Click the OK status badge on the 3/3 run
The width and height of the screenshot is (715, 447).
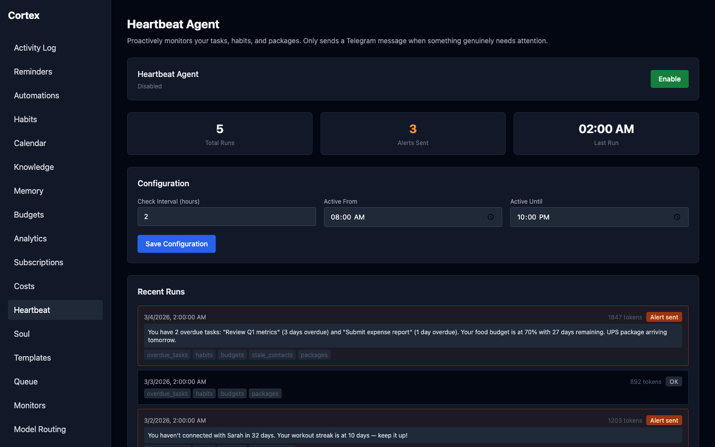[x=673, y=381]
